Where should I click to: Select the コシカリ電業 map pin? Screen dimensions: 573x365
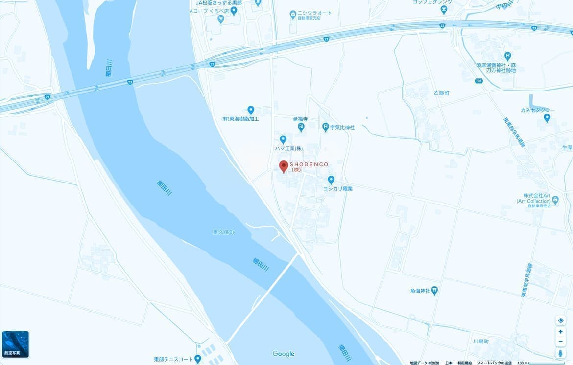point(331,180)
